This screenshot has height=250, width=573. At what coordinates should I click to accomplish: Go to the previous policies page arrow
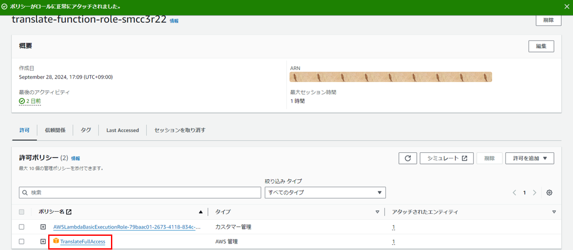click(x=514, y=192)
